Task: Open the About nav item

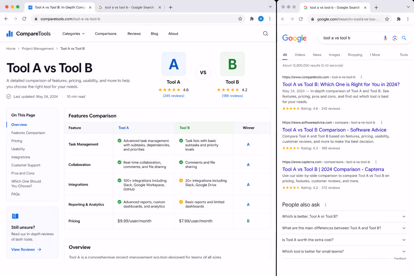Action: pyautogui.click(x=173, y=34)
